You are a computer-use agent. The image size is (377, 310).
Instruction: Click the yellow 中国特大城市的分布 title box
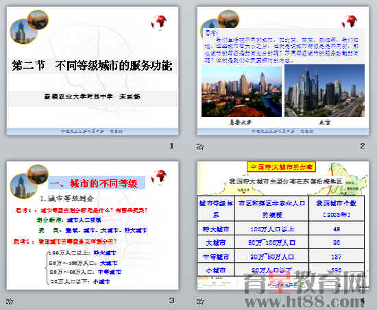tap(281, 167)
